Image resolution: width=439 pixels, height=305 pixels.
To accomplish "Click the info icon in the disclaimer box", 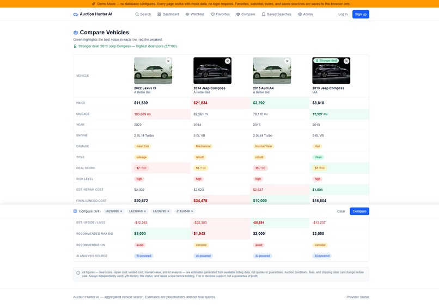I will click(78, 272).
